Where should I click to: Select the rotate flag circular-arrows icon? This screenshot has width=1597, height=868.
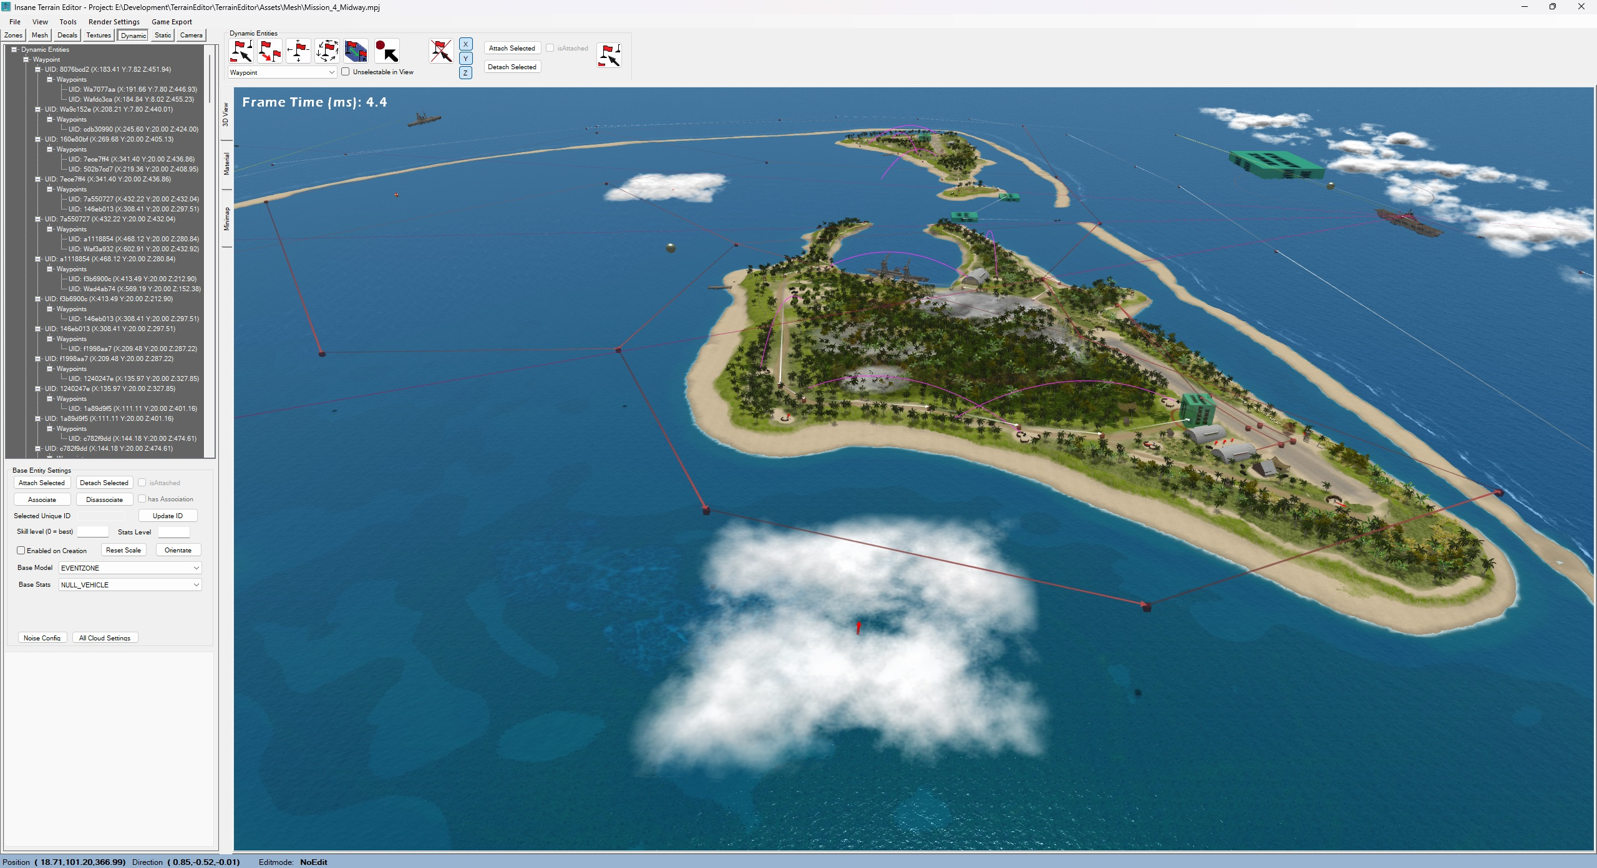[327, 51]
